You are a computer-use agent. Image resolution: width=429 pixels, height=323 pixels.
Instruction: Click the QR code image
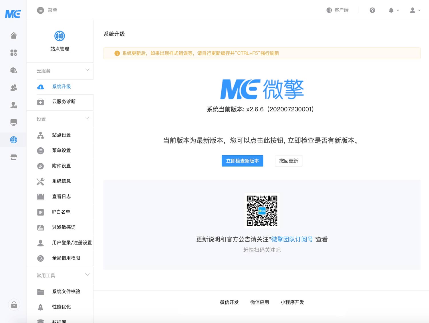tap(262, 211)
